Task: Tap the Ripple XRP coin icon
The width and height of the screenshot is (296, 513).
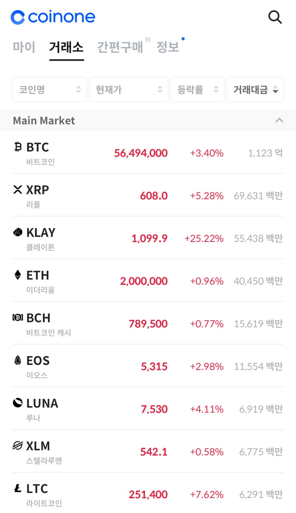Action: pos(18,190)
